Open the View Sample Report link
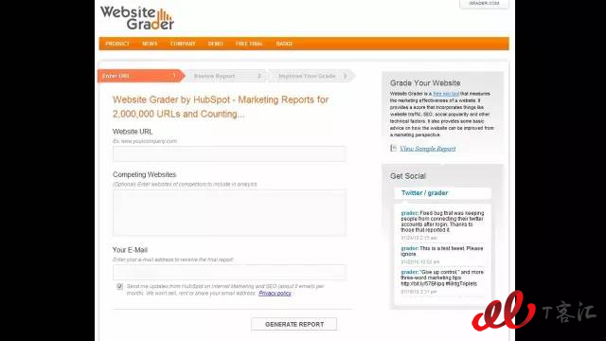 (x=427, y=149)
